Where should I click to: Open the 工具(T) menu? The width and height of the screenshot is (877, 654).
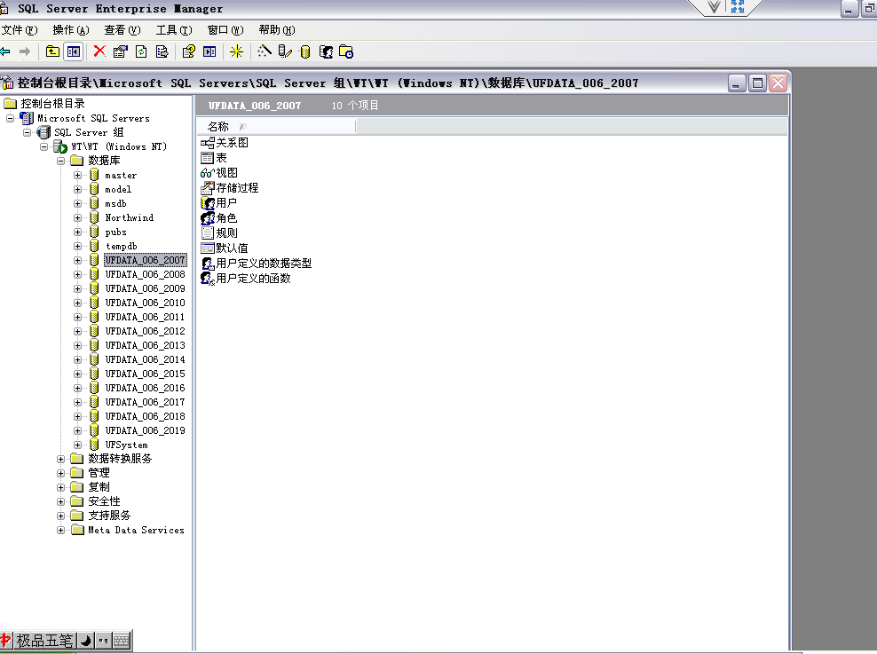(174, 30)
